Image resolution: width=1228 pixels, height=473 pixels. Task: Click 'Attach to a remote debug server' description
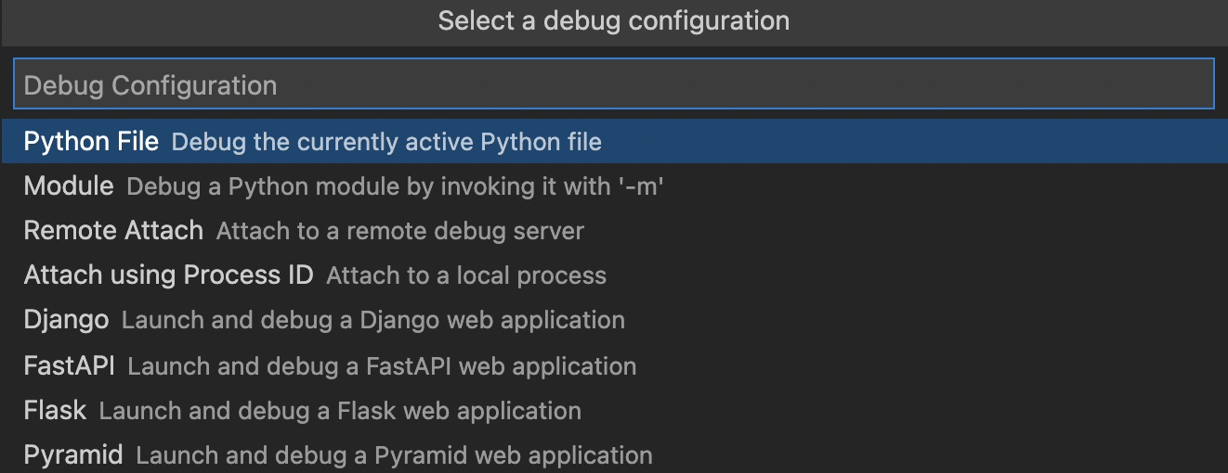[400, 231]
